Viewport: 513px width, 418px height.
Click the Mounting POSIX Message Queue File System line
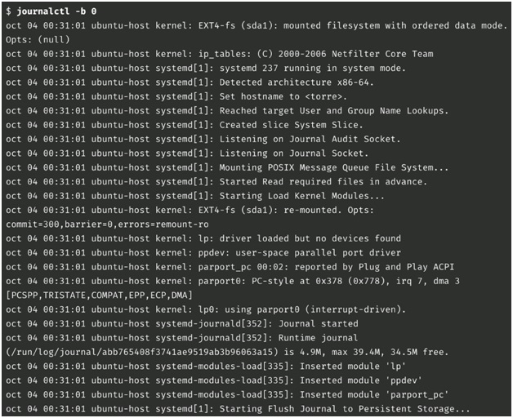click(227, 167)
